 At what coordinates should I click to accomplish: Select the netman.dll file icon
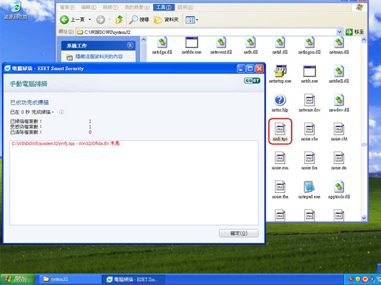[x=339, y=43]
